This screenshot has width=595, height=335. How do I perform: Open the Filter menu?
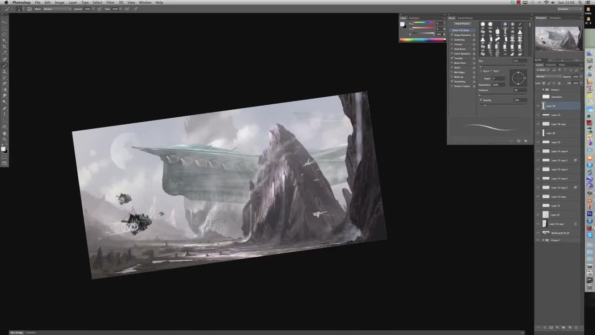[110, 2]
